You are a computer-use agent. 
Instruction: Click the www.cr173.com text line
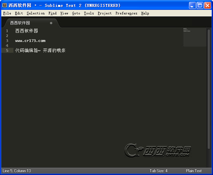(x=30, y=41)
